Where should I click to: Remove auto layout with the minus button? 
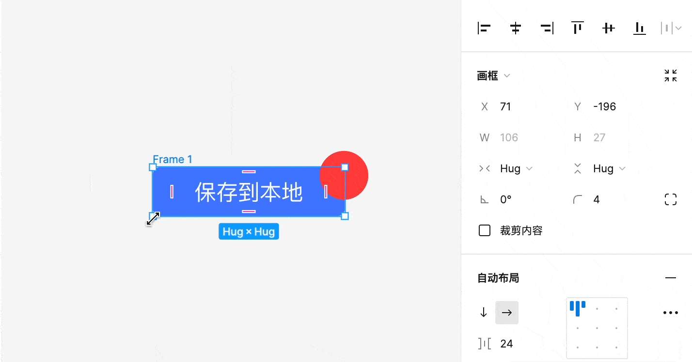click(671, 277)
